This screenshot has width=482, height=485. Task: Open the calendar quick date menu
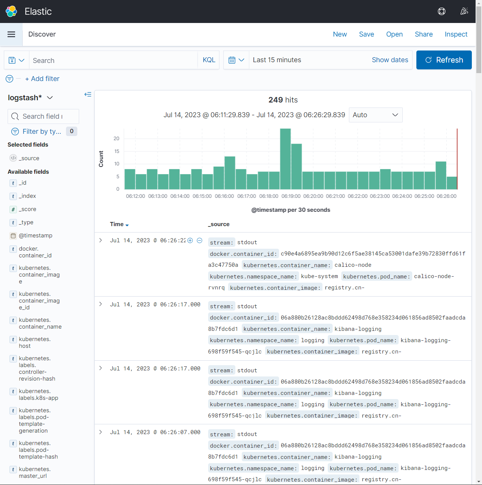click(x=236, y=60)
